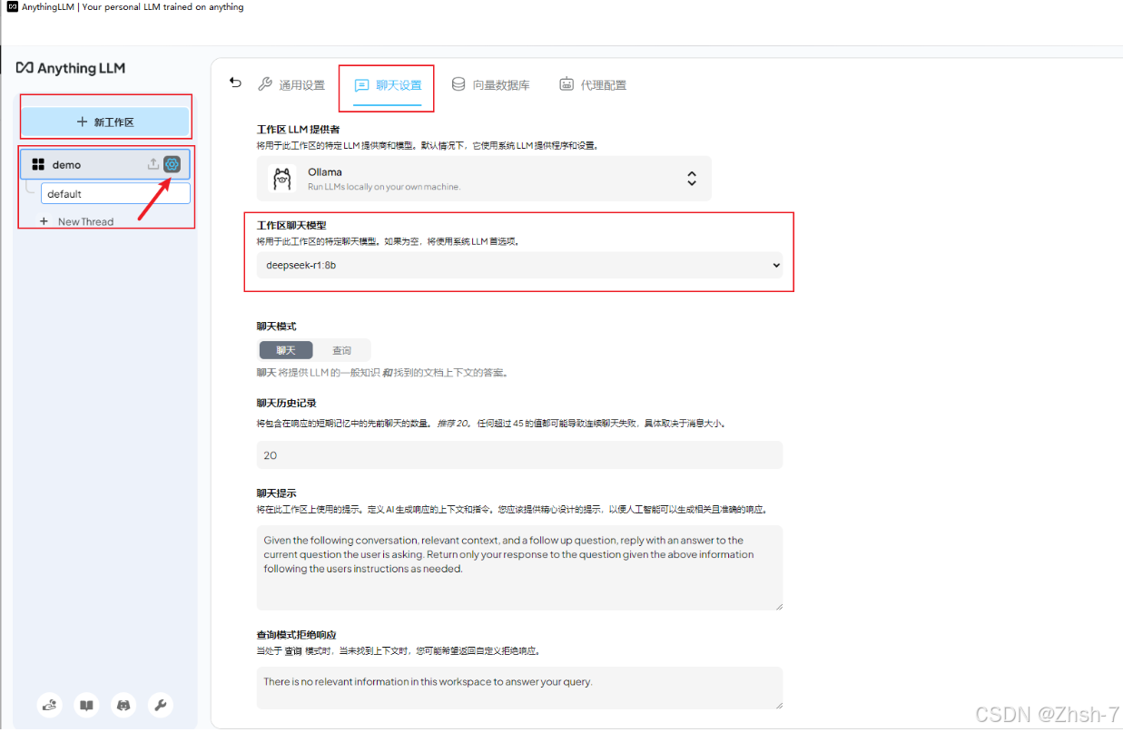Click the 'Run LLMs locally on your own machine' text
Screen dimensions: 1123x732
384,187
